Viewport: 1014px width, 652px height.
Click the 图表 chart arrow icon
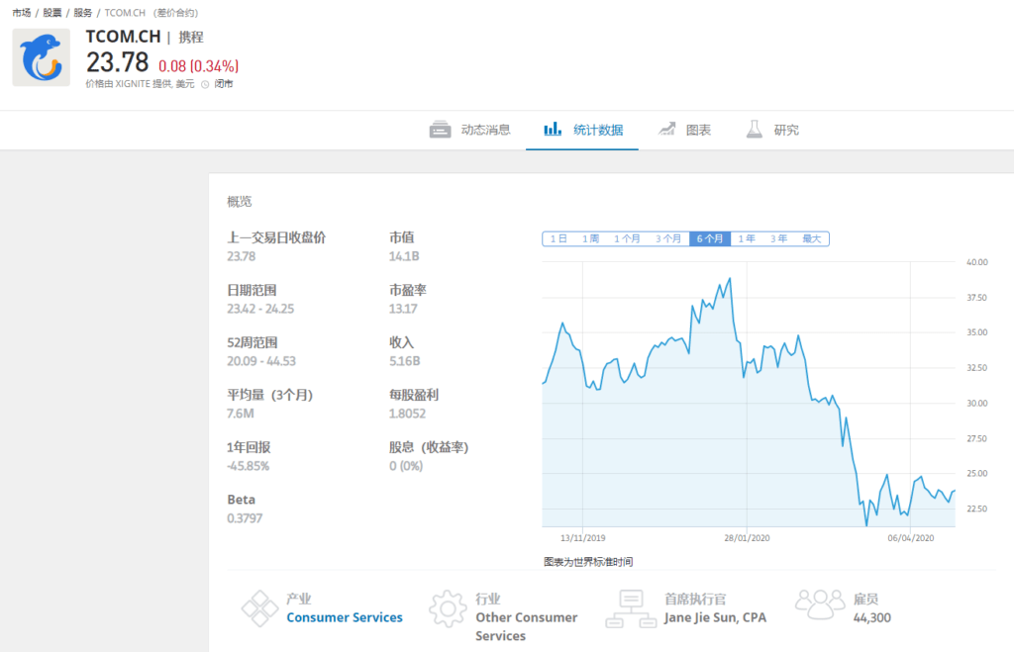[666, 130]
